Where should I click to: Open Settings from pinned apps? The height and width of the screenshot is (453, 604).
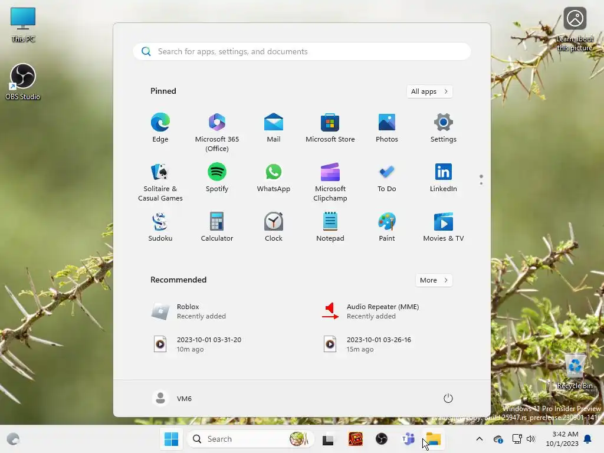point(444,129)
